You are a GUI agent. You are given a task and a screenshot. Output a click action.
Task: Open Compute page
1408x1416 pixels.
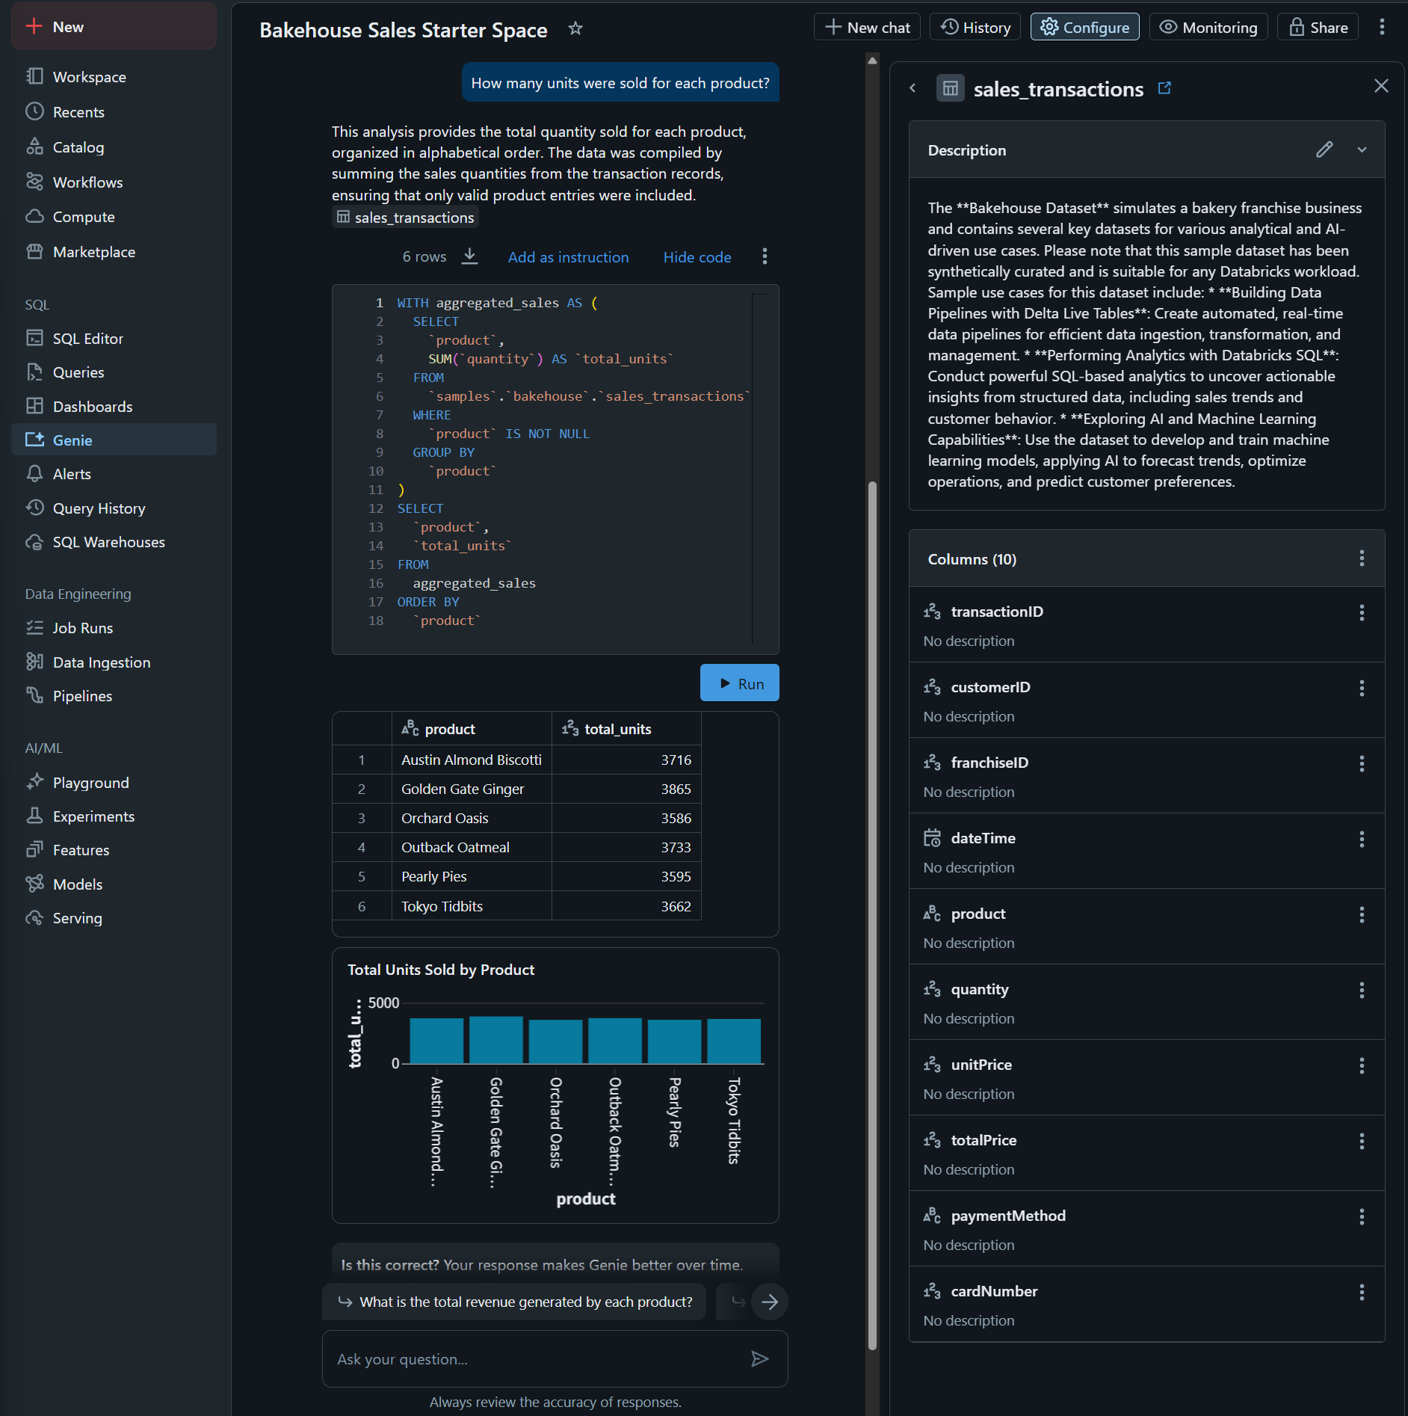[114, 217]
